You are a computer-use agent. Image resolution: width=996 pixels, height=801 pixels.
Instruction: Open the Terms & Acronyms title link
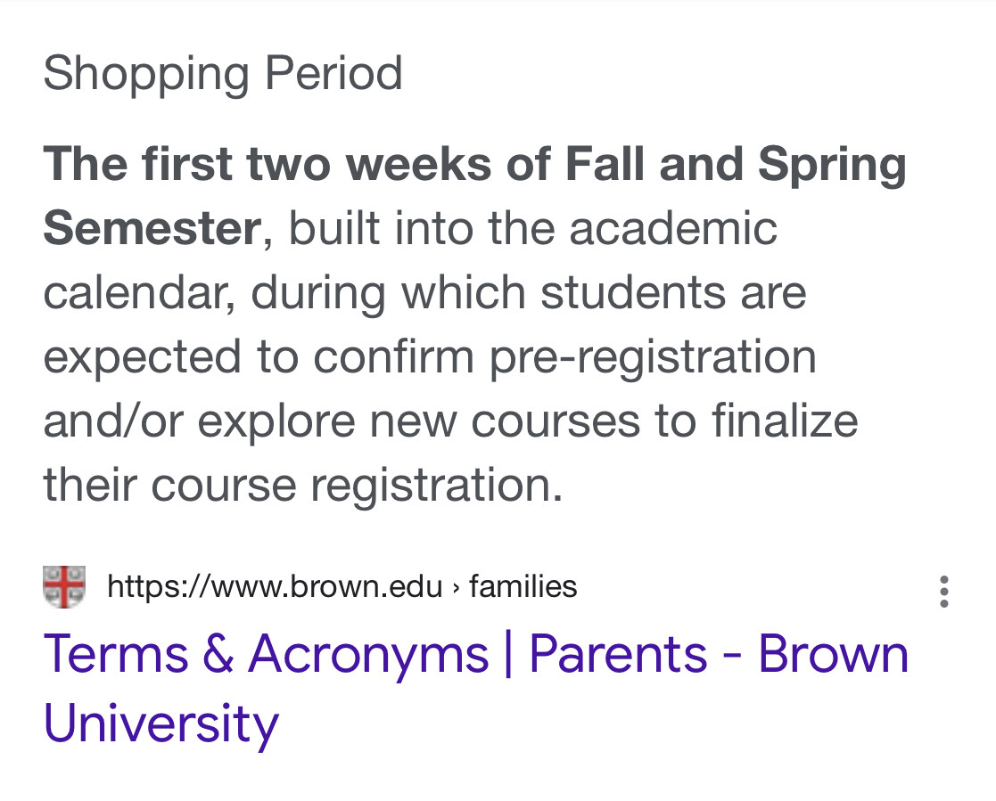tap(476, 688)
